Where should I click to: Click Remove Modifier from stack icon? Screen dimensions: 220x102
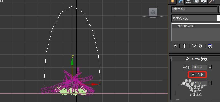[200, 46]
